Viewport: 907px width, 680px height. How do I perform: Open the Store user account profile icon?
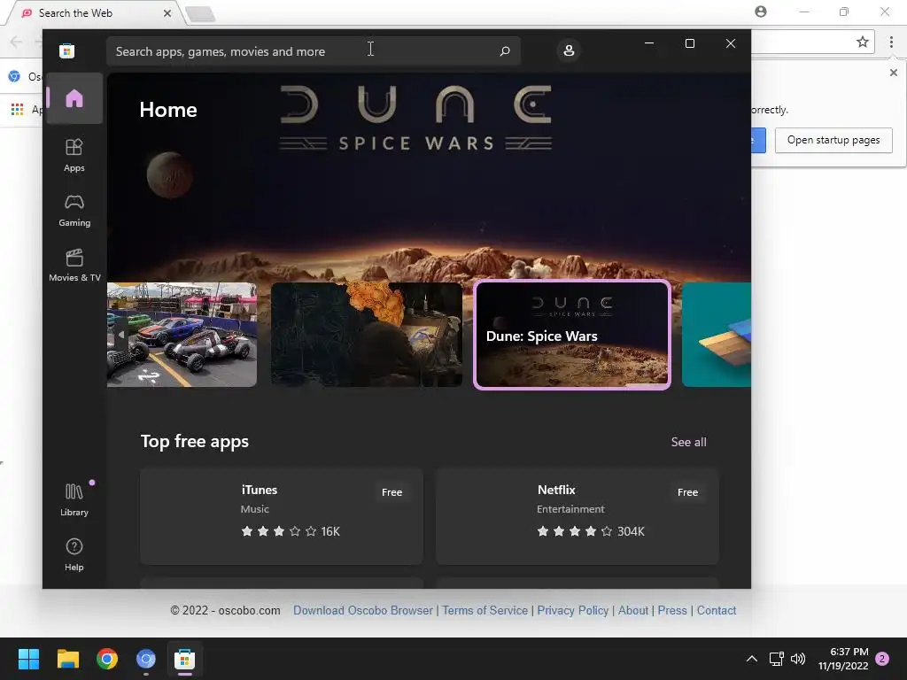pyautogui.click(x=569, y=50)
